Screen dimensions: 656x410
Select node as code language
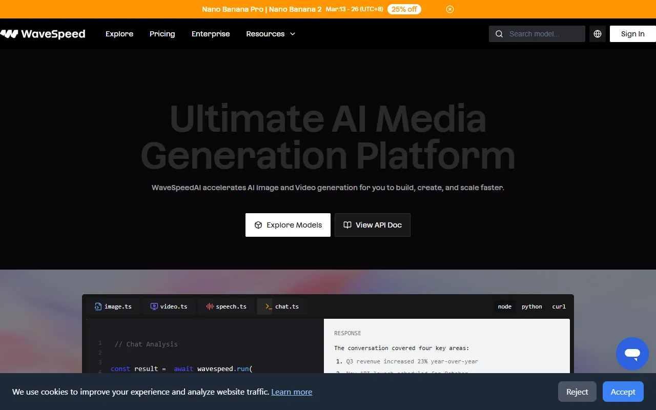[504, 306]
